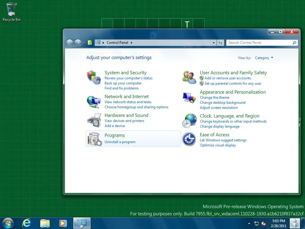
Task: Launch Windows Media Player from taskbar
Action: 63,223
